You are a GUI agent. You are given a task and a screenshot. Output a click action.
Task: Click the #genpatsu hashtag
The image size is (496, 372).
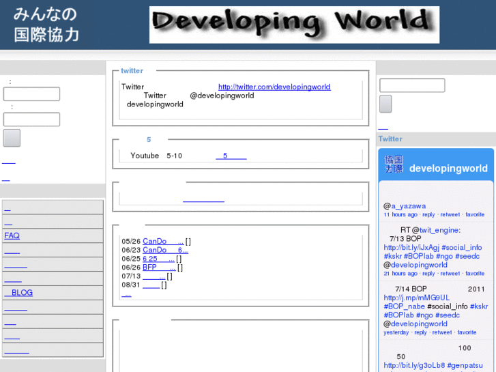point(465,365)
